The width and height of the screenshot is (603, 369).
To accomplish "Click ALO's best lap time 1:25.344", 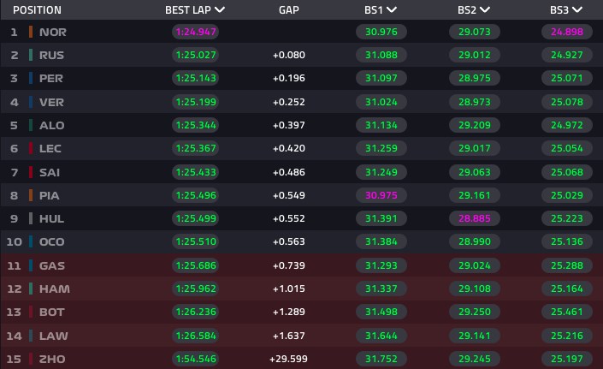I will tap(195, 125).
